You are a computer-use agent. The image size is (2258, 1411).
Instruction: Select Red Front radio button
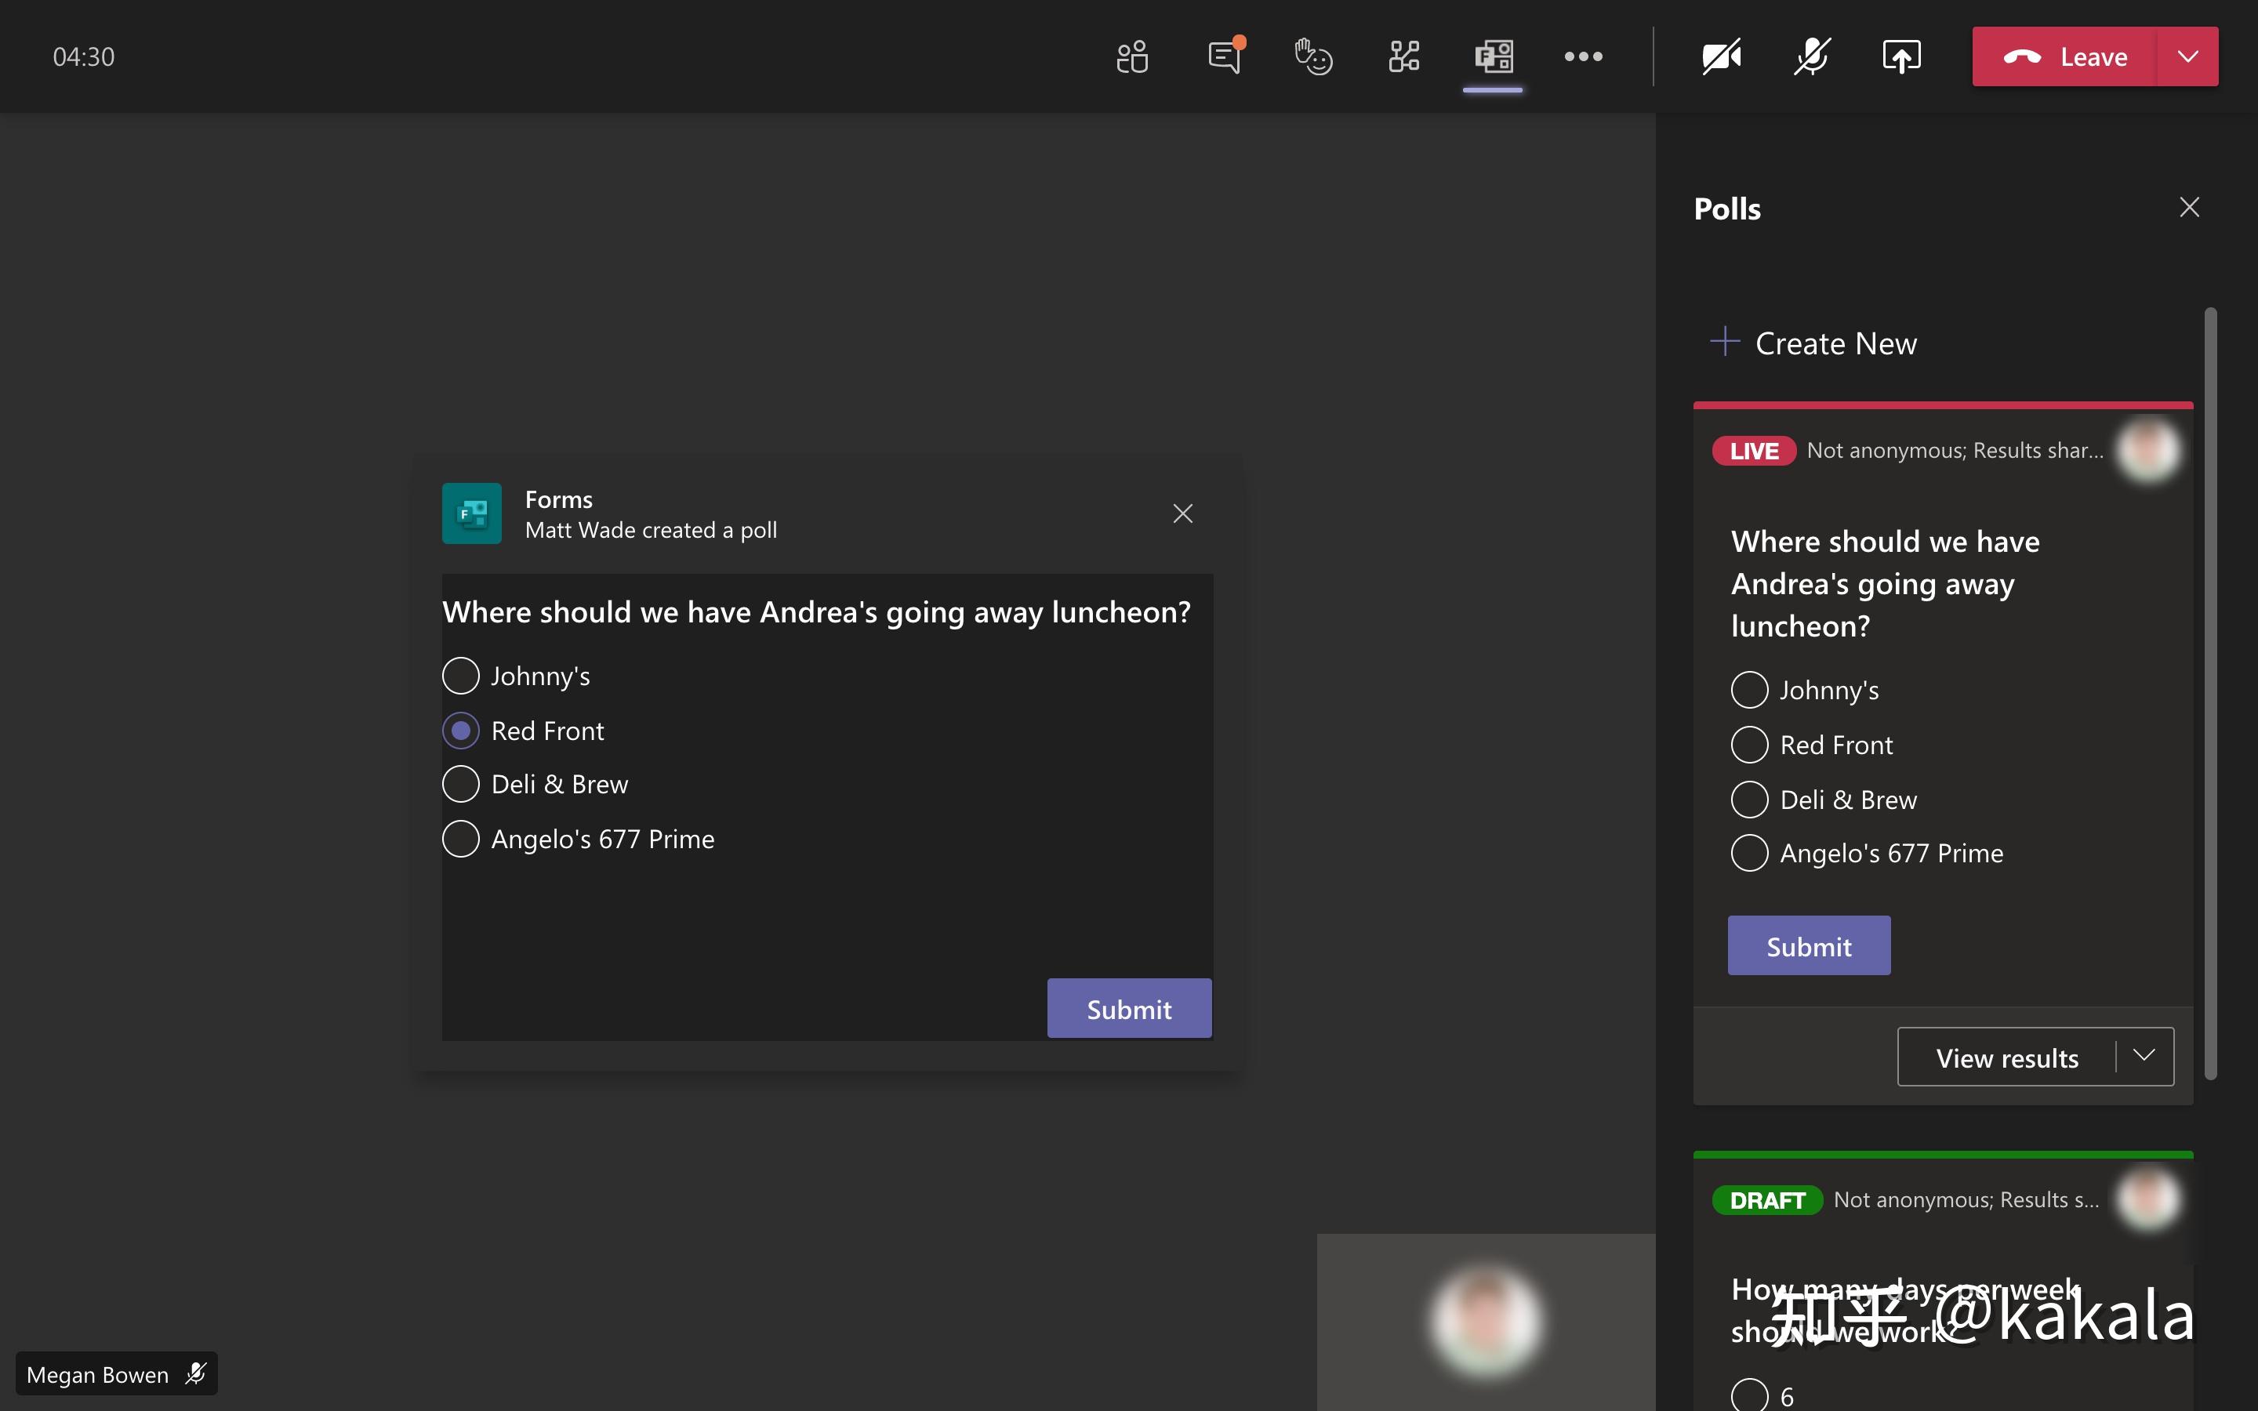[x=459, y=730]
